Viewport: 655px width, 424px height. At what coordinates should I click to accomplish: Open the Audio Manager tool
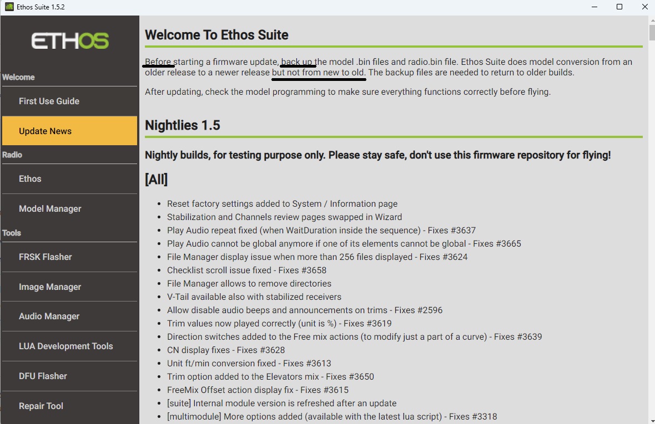pos(69,316)
